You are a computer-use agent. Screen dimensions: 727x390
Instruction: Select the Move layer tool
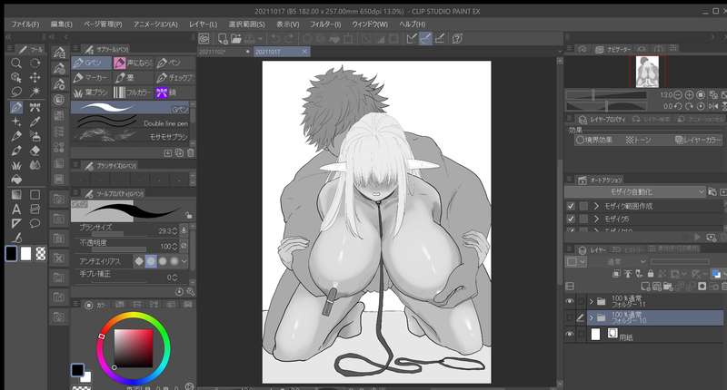(x=35, y=77)
